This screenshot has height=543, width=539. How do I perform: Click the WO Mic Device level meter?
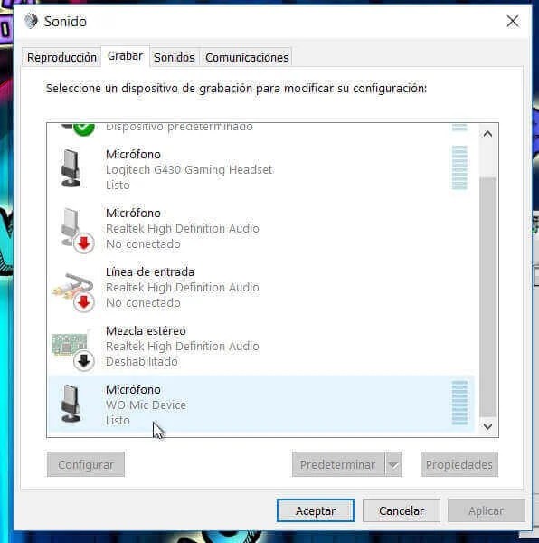[x=459, y=403]
